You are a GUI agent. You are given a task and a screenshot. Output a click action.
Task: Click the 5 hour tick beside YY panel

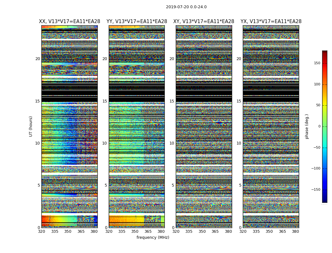coord(106,185)
